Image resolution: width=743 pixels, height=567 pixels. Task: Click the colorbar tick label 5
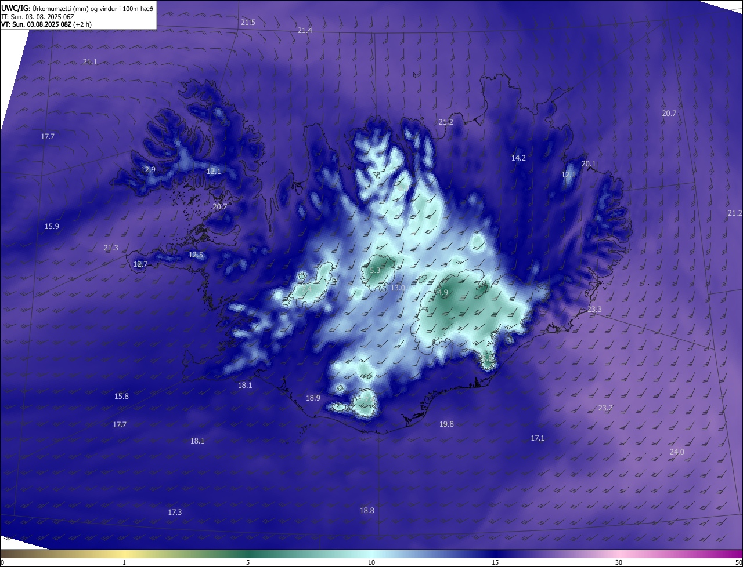coord(248,562)
